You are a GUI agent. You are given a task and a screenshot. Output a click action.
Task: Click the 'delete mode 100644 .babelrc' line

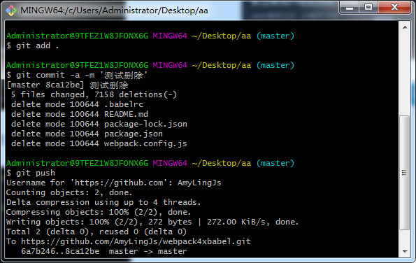point(77,104)
